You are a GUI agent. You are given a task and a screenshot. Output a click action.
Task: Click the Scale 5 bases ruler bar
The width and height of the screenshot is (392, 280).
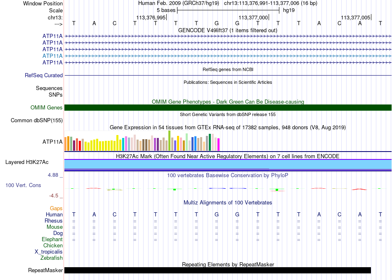pos(228,10)
